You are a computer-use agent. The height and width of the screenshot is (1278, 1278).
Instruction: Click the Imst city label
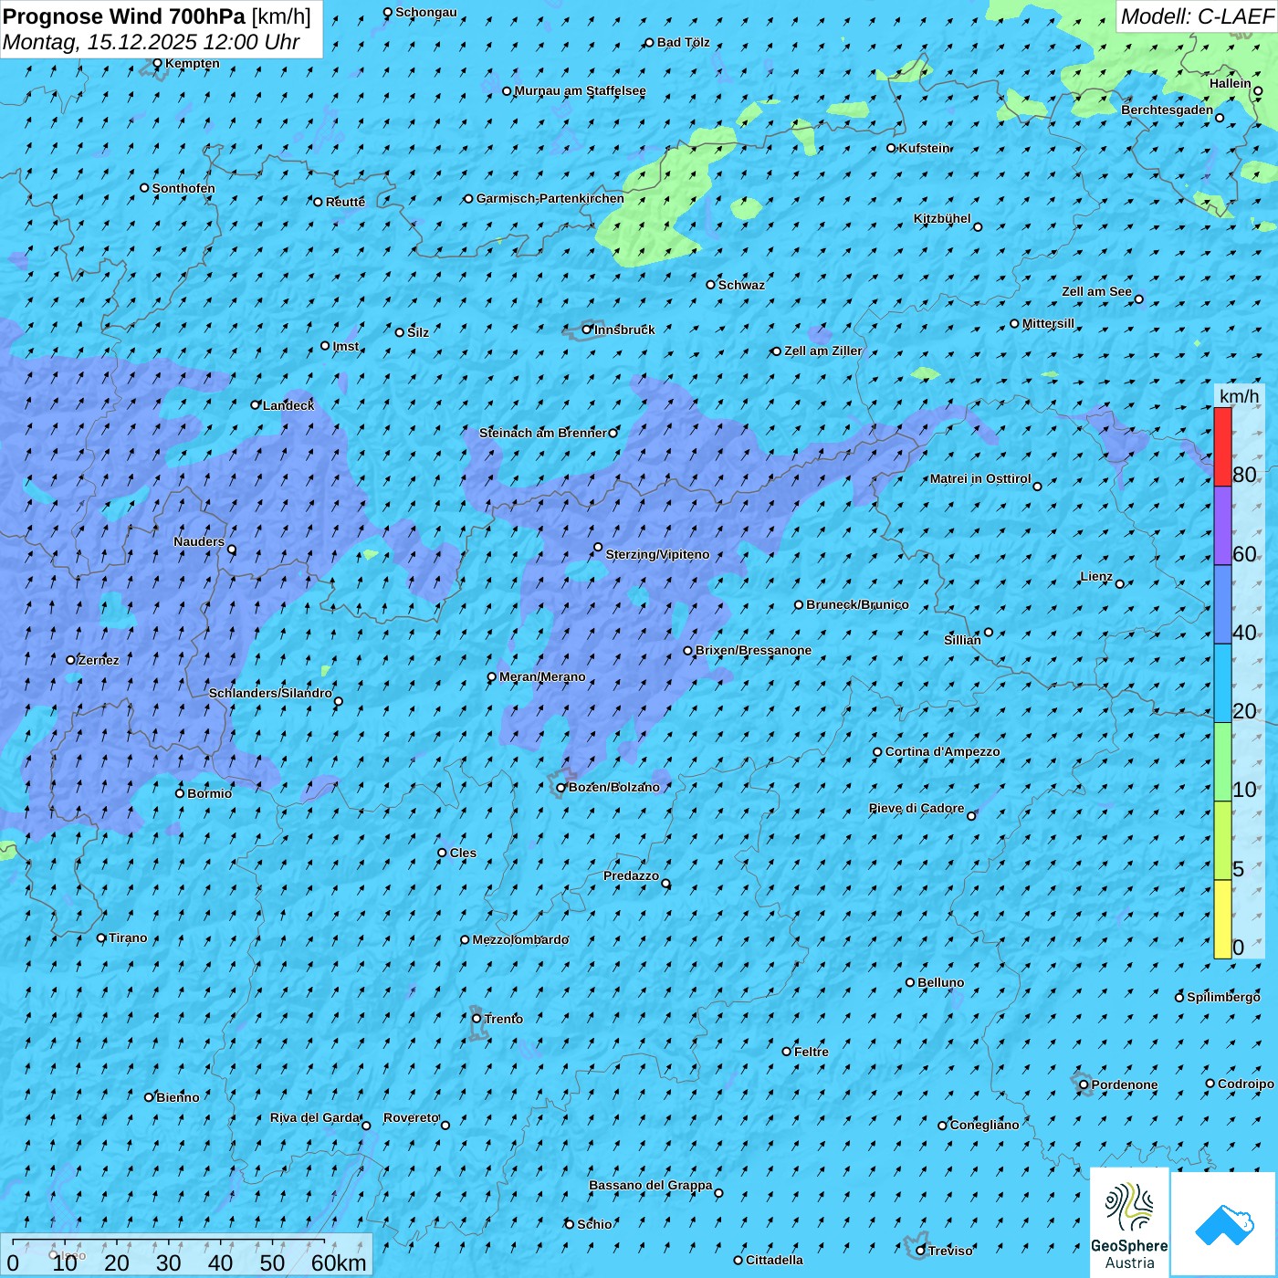tap(345, 346)
